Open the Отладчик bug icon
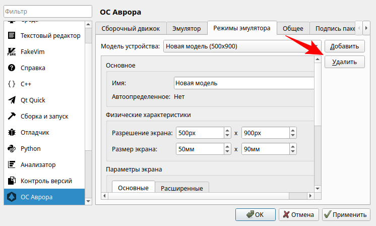376x226 pixels. (12, 132)
